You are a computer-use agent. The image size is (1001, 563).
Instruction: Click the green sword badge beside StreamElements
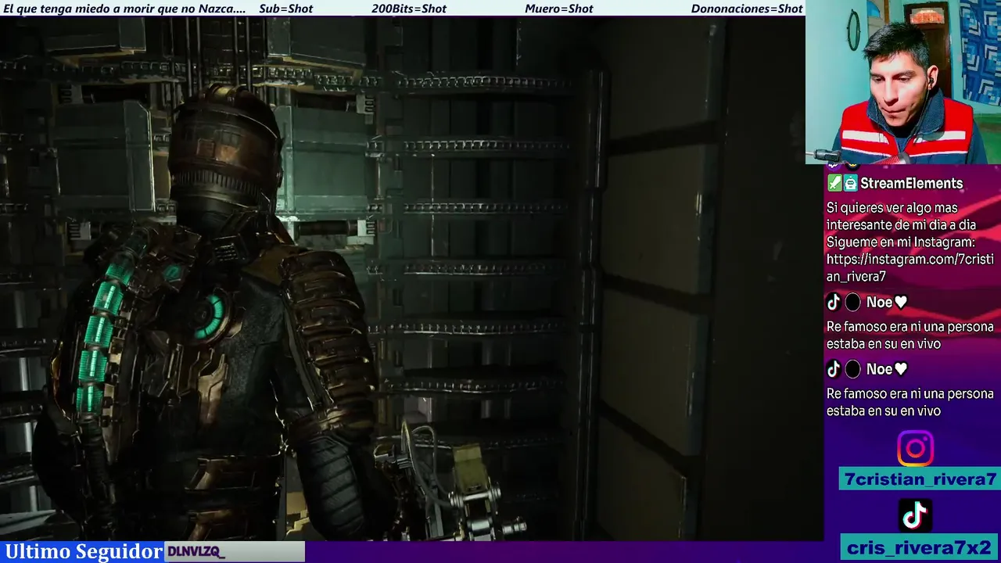834,184
